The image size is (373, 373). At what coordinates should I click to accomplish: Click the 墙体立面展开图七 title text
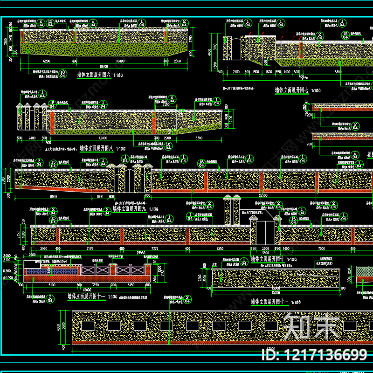pos(292,90)
